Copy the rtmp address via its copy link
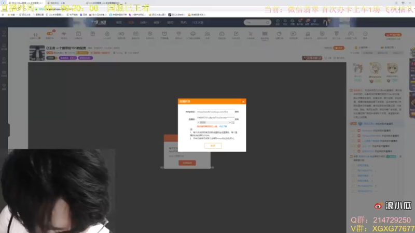 click(237, 112)
